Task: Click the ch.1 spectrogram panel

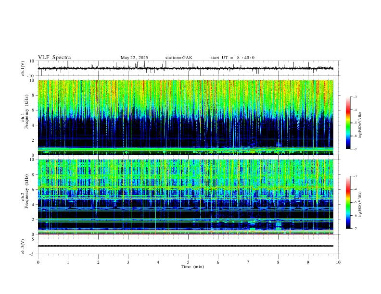Action: click(x=185, y=117)
